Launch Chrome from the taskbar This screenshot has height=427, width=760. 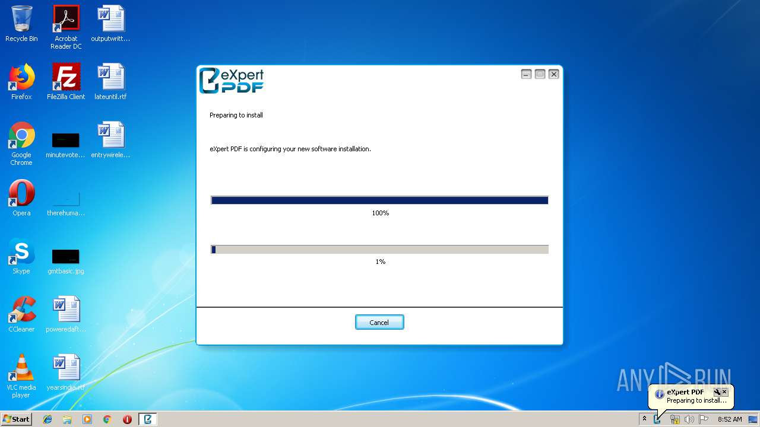coord(107,419)
